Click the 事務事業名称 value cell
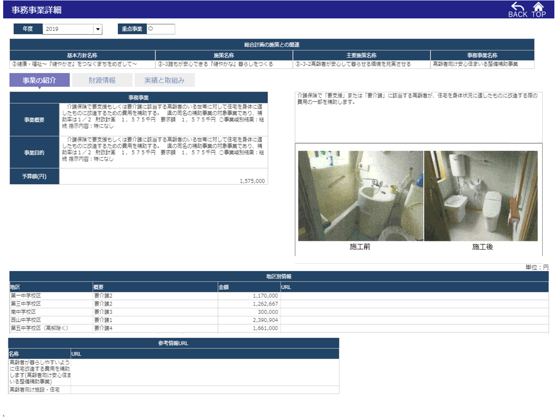The height and width of the screenshot is (417, 556). coord(482,64)
